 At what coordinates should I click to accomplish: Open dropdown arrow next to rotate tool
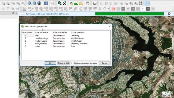(108, 9)
